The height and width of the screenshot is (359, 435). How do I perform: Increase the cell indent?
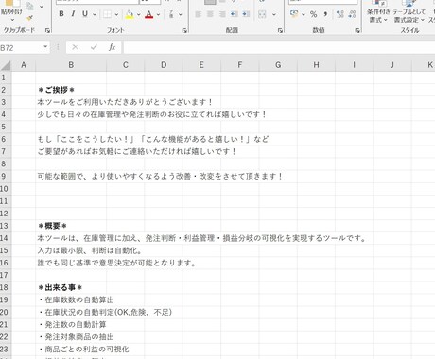pyautogui.click(x=246, y=14)
